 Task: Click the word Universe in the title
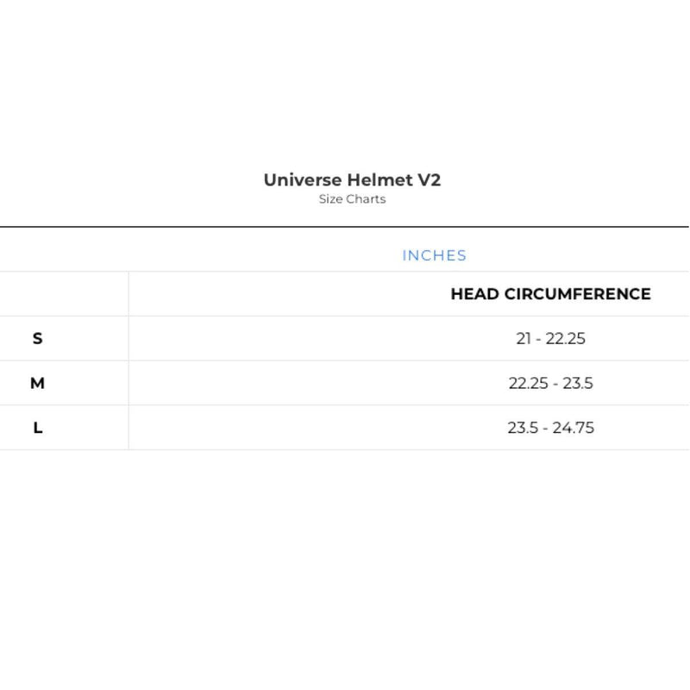pos(302,180)
